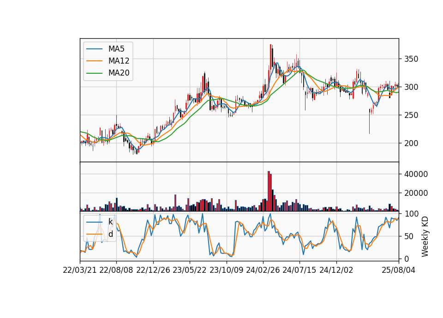
Task: Click the d legend entry
Action: pos(100,234)
